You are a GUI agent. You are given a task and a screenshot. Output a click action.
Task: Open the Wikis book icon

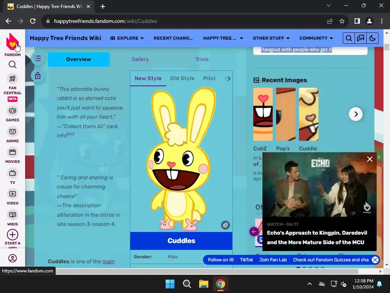pos(13,215)
